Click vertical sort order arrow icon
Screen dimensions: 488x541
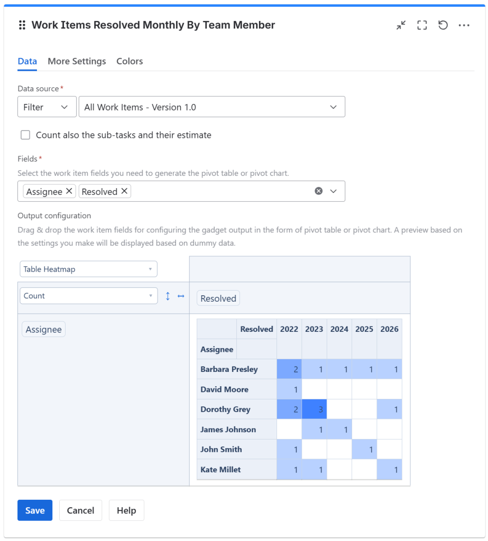tap(168, 296)
